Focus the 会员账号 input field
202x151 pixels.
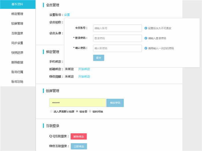[x=117, y=28]
